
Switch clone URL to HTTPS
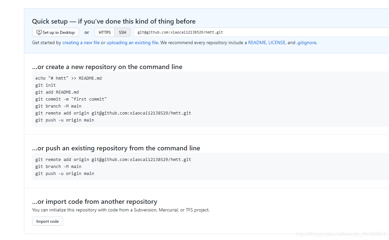click(105, 32)
